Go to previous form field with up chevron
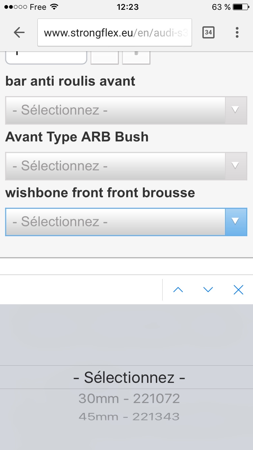The width and height of the screenshot is (253, 450). tap(178, 290)
